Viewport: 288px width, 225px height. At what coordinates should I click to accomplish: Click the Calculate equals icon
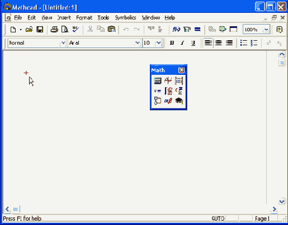point(197,29)
